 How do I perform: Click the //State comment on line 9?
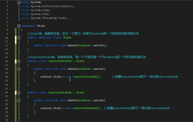tap(83, 34)
